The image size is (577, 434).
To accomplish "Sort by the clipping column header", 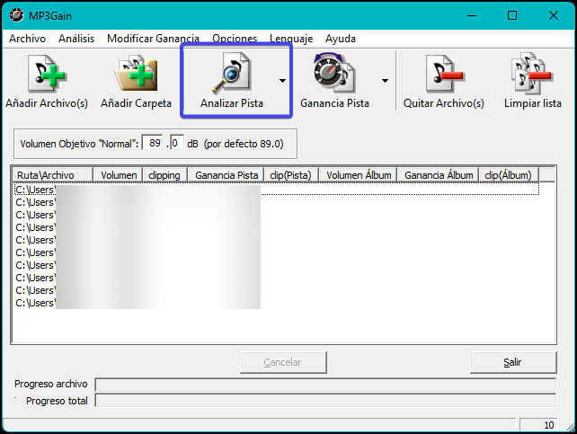I will click(x=165, y=175).
